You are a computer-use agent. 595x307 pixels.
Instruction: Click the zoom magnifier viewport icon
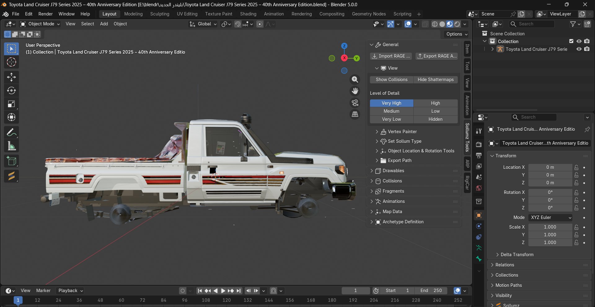tap(355, 80)
